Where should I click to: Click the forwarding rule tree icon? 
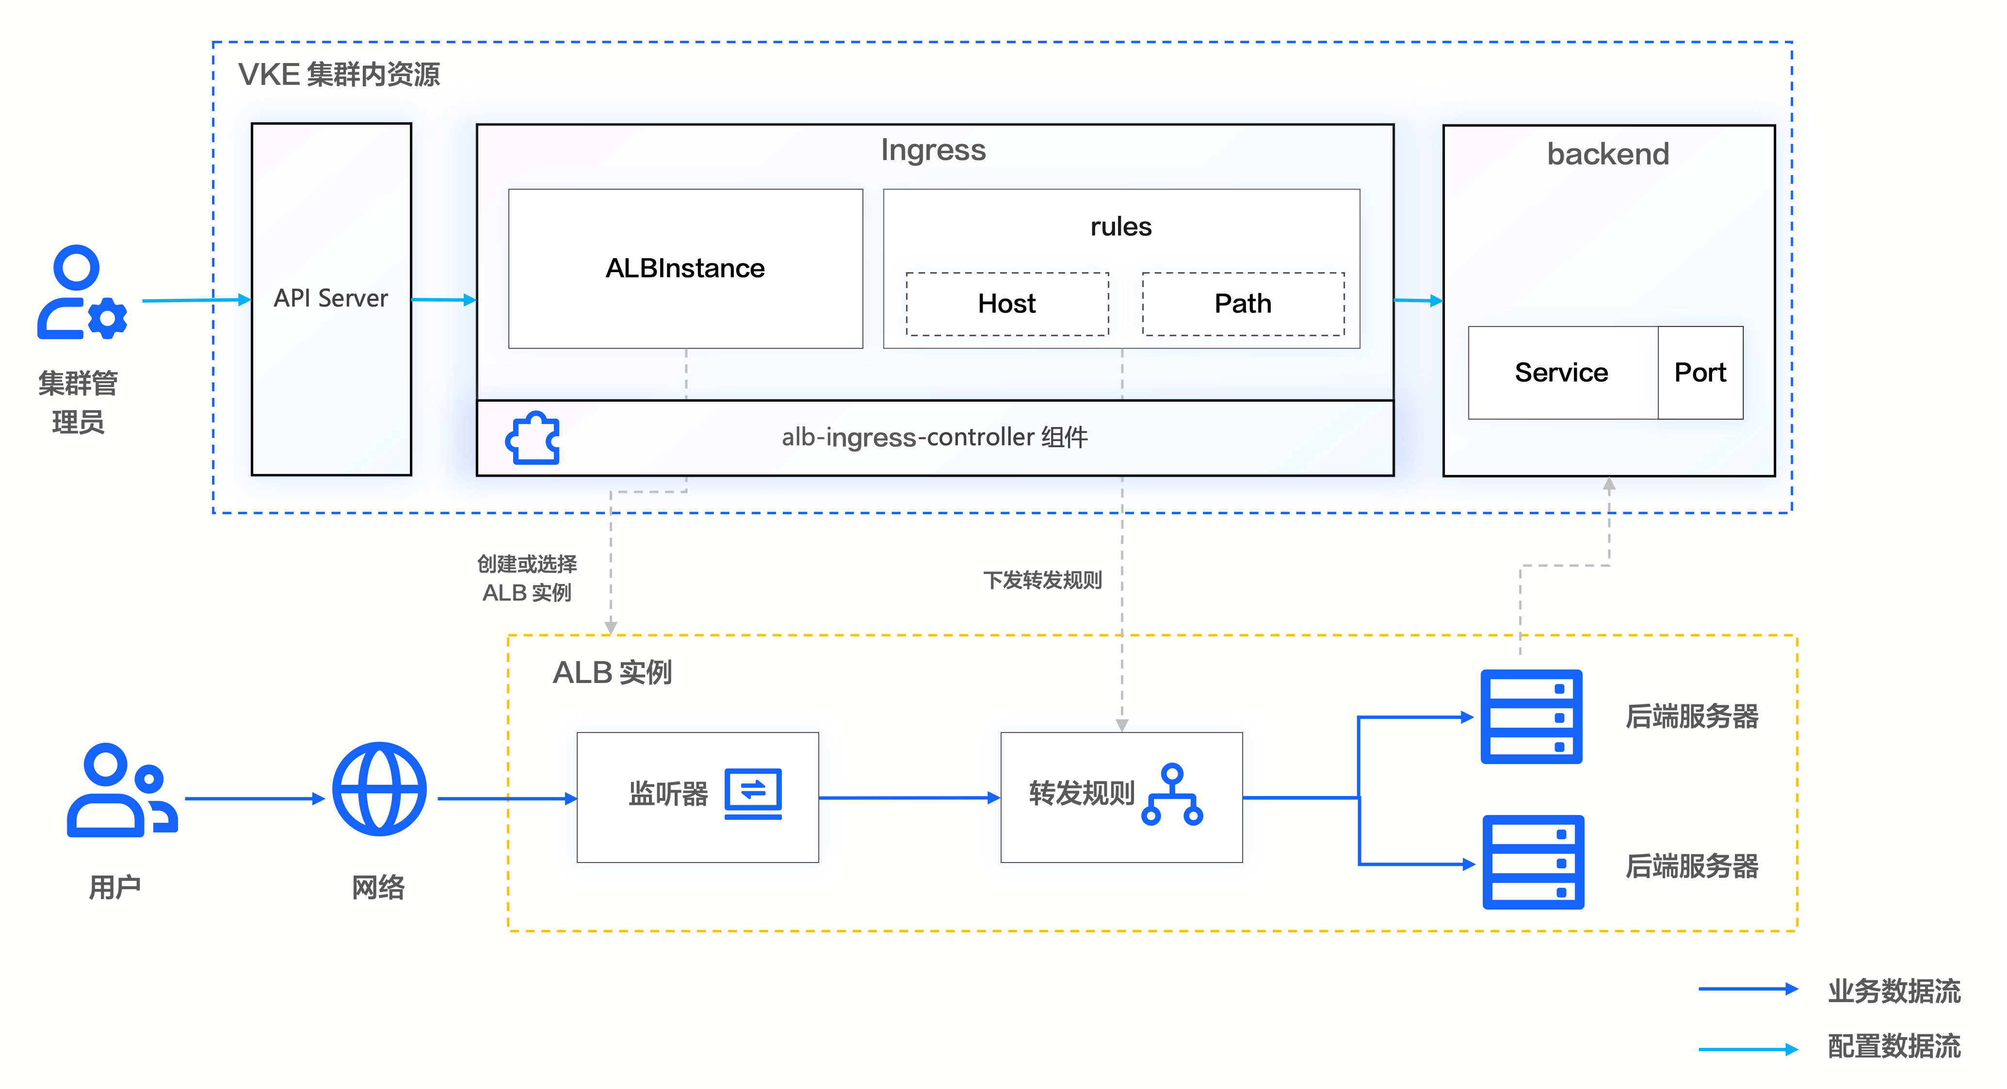coord(1172,795)
